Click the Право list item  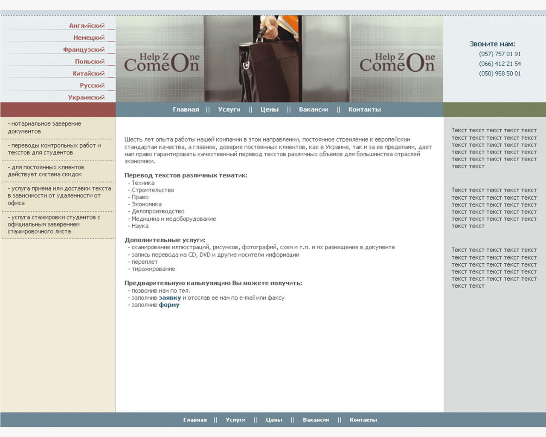click(x=138, y=197)
